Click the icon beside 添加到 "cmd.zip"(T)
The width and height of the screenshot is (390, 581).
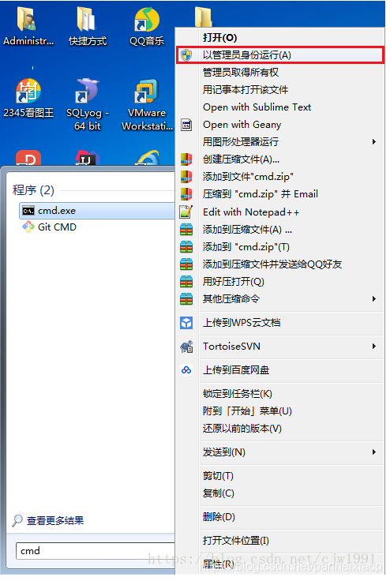[x=188, y=249]
